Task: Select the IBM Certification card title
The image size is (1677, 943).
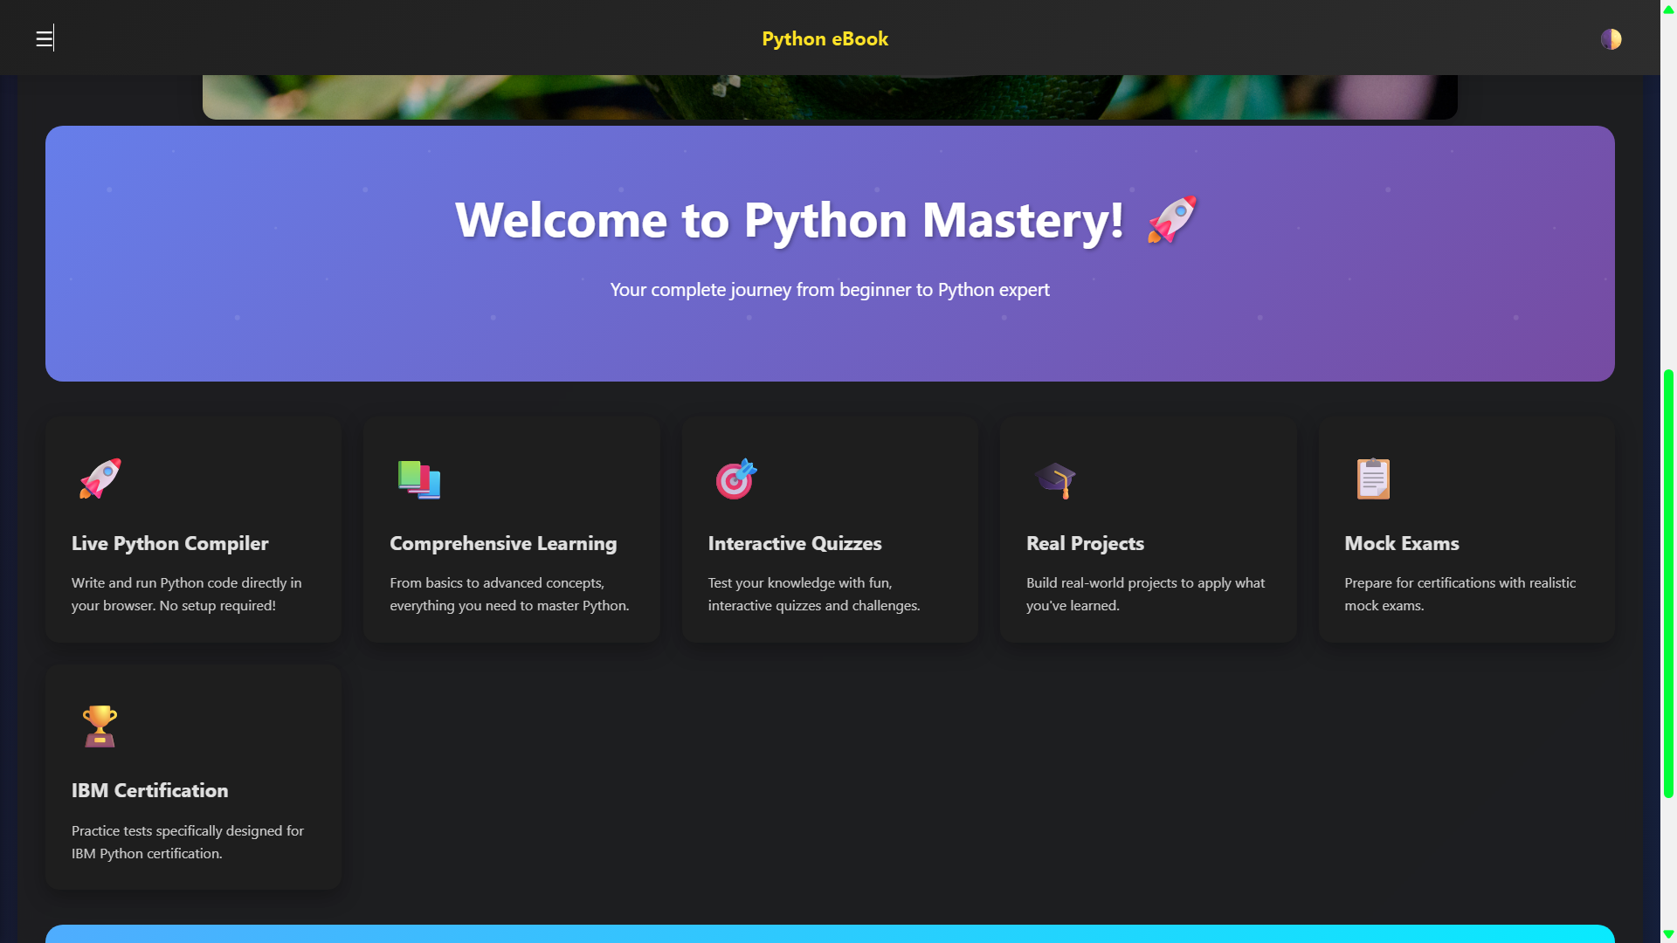Action: tap(149, 790)
